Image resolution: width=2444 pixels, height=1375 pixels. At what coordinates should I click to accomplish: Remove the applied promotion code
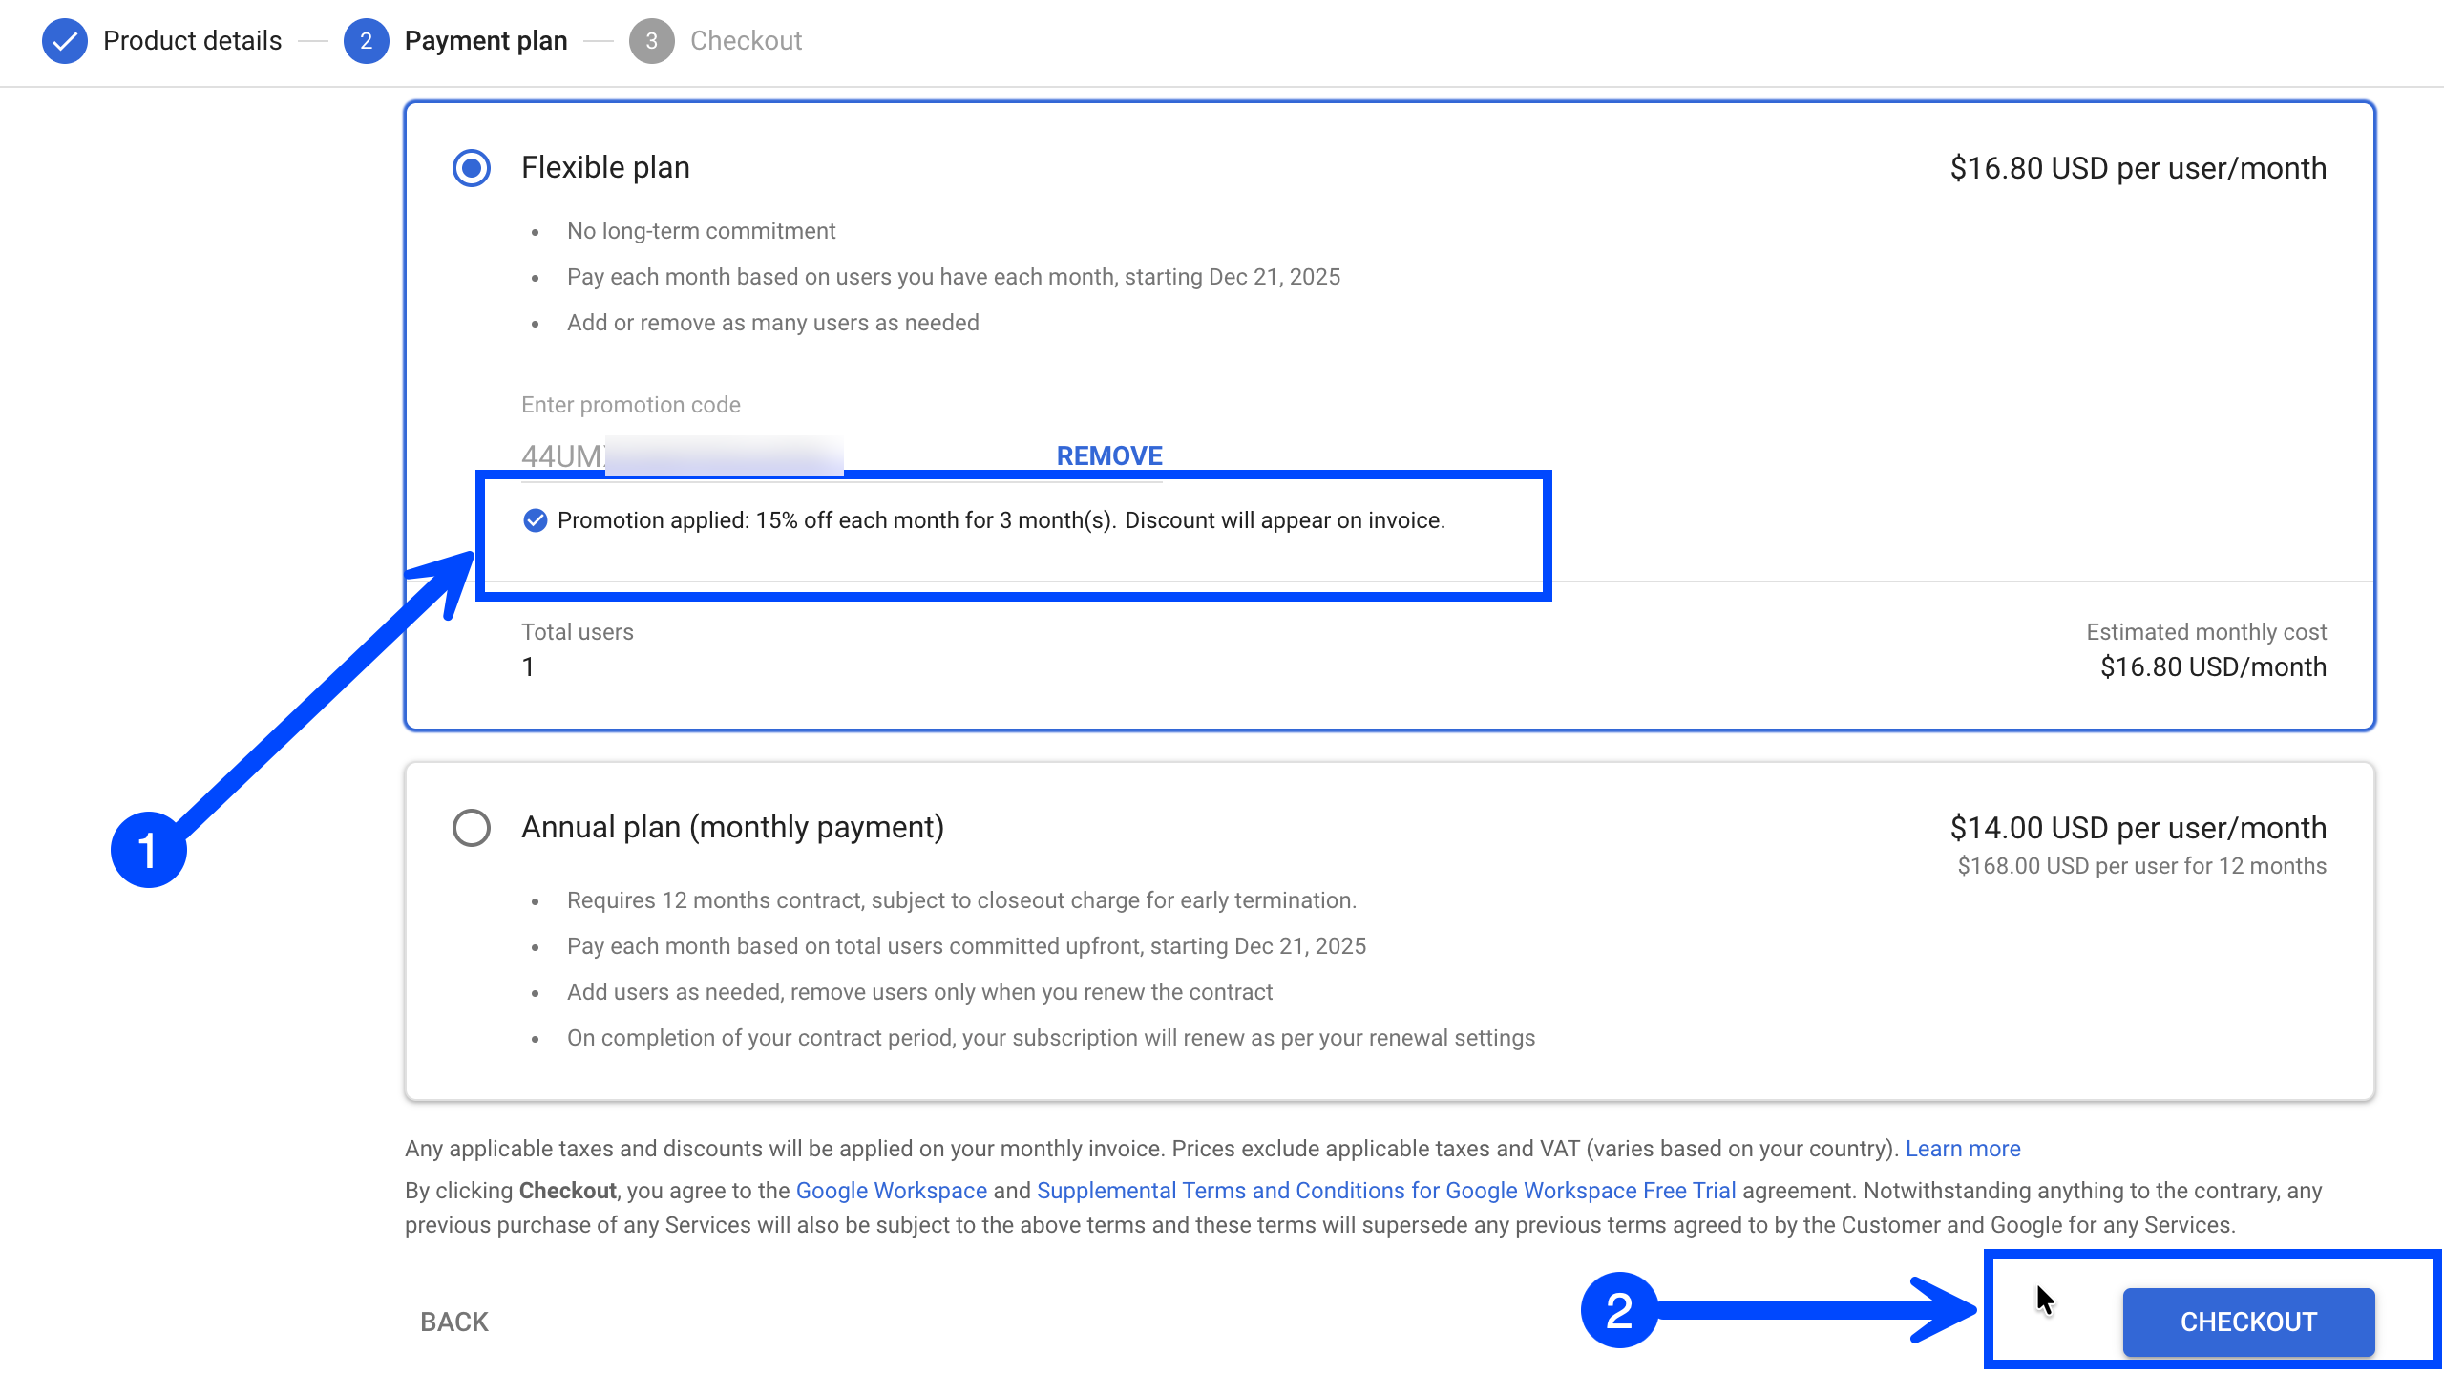(1108, 455)
